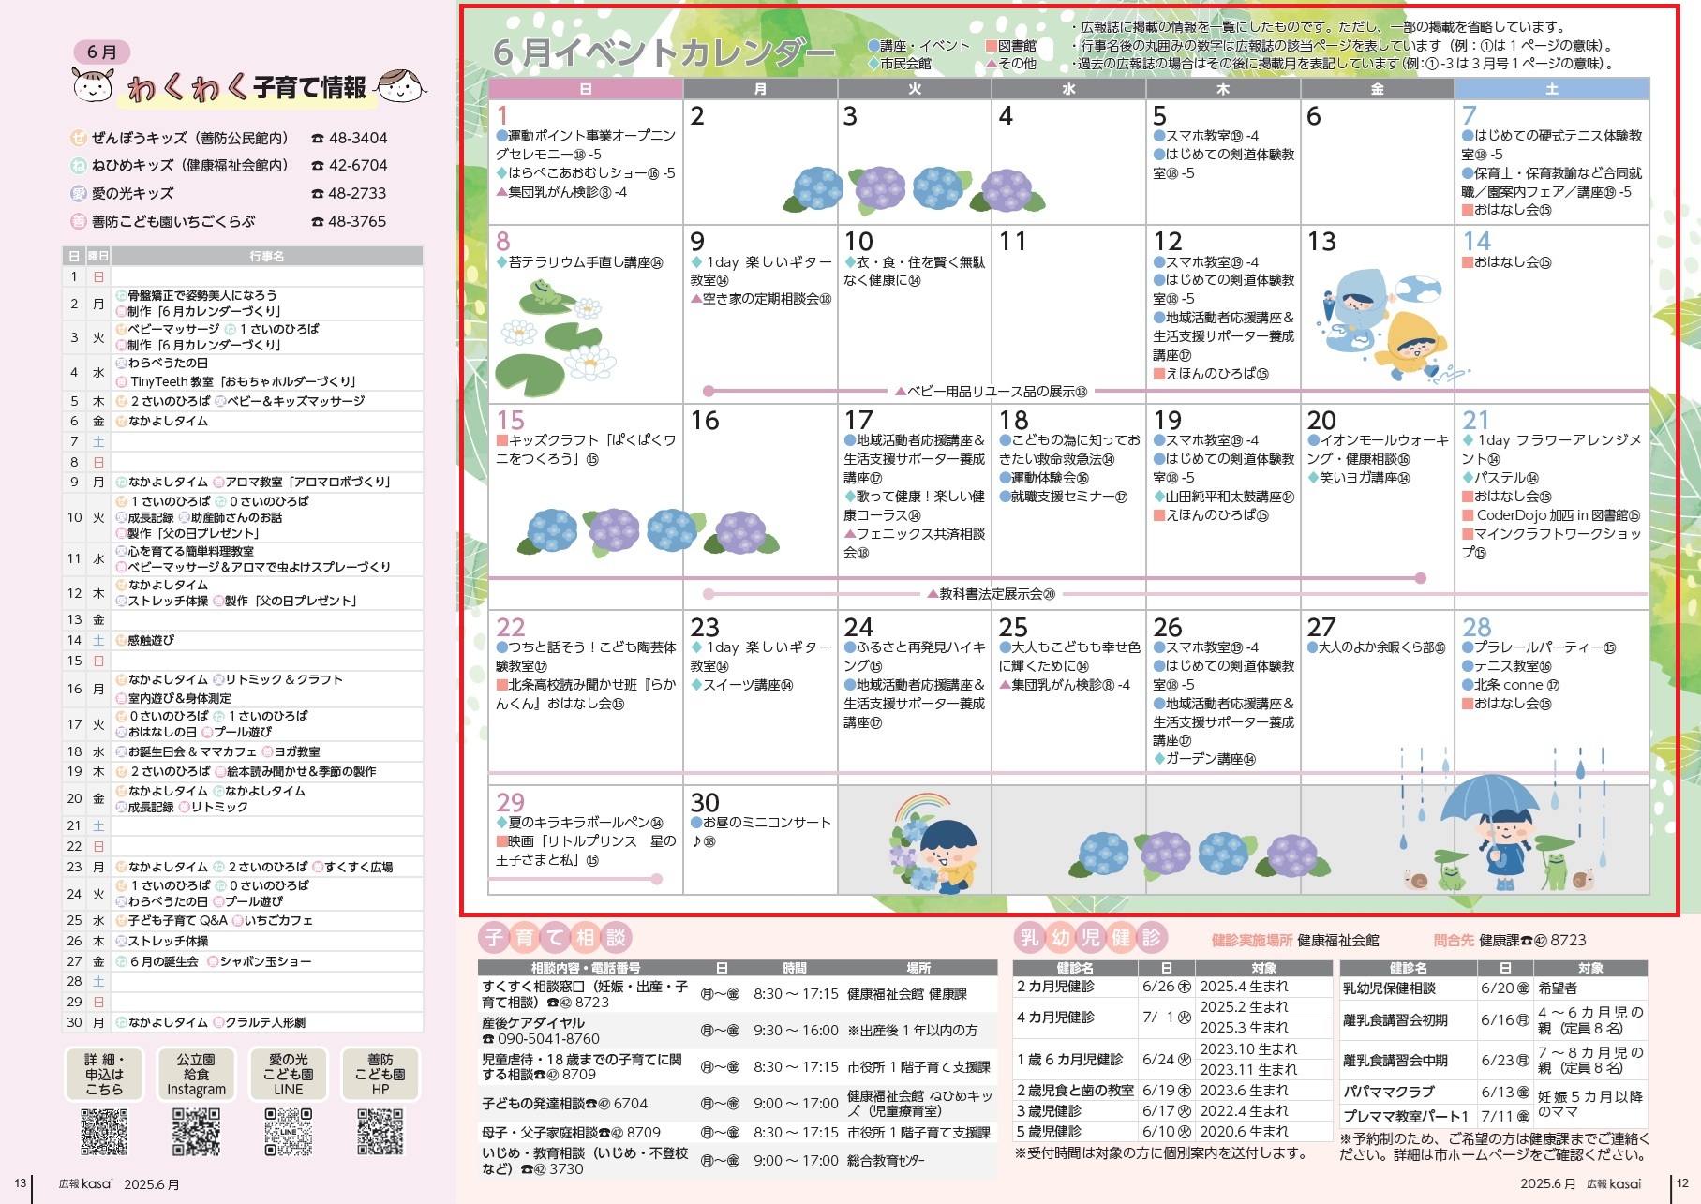This screenshot has height=1204, width=1701.
Task: Click the 善防こども園 HP label box
Action: tap(380, 1074)
